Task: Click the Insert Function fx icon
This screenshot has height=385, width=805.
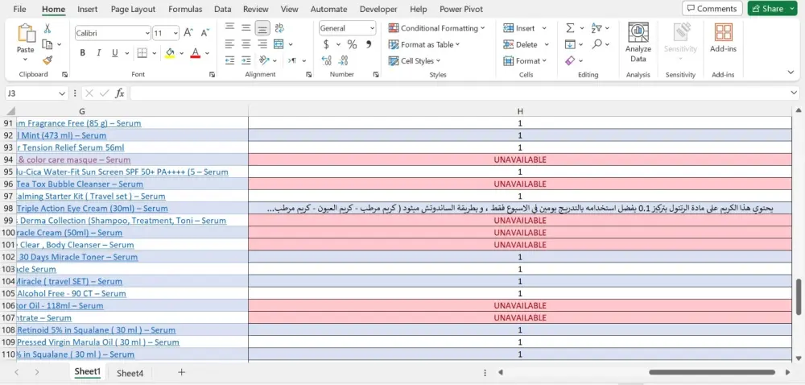Action: click(x=120, y=93)
